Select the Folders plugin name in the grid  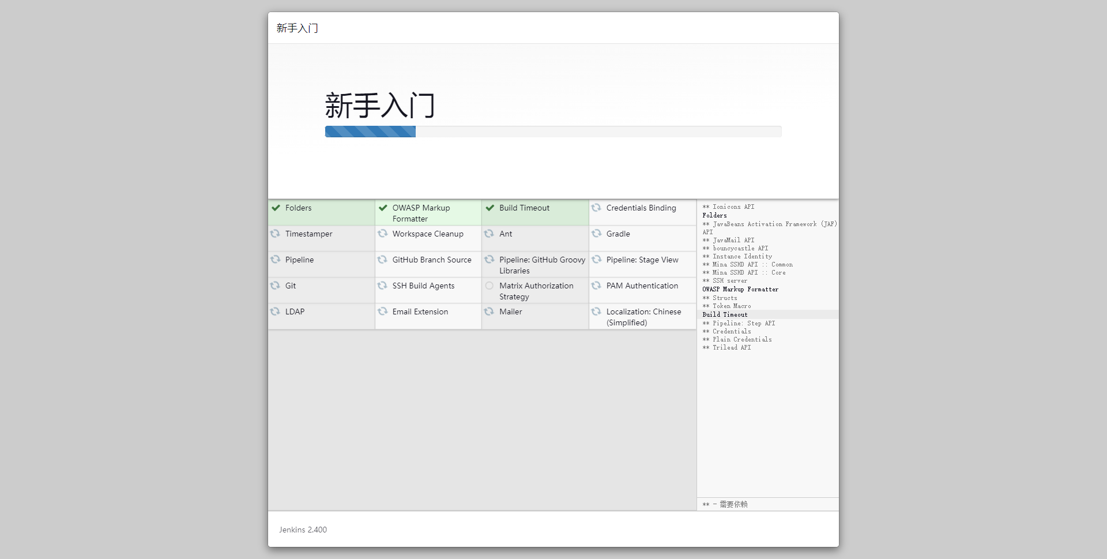(299, 208)
